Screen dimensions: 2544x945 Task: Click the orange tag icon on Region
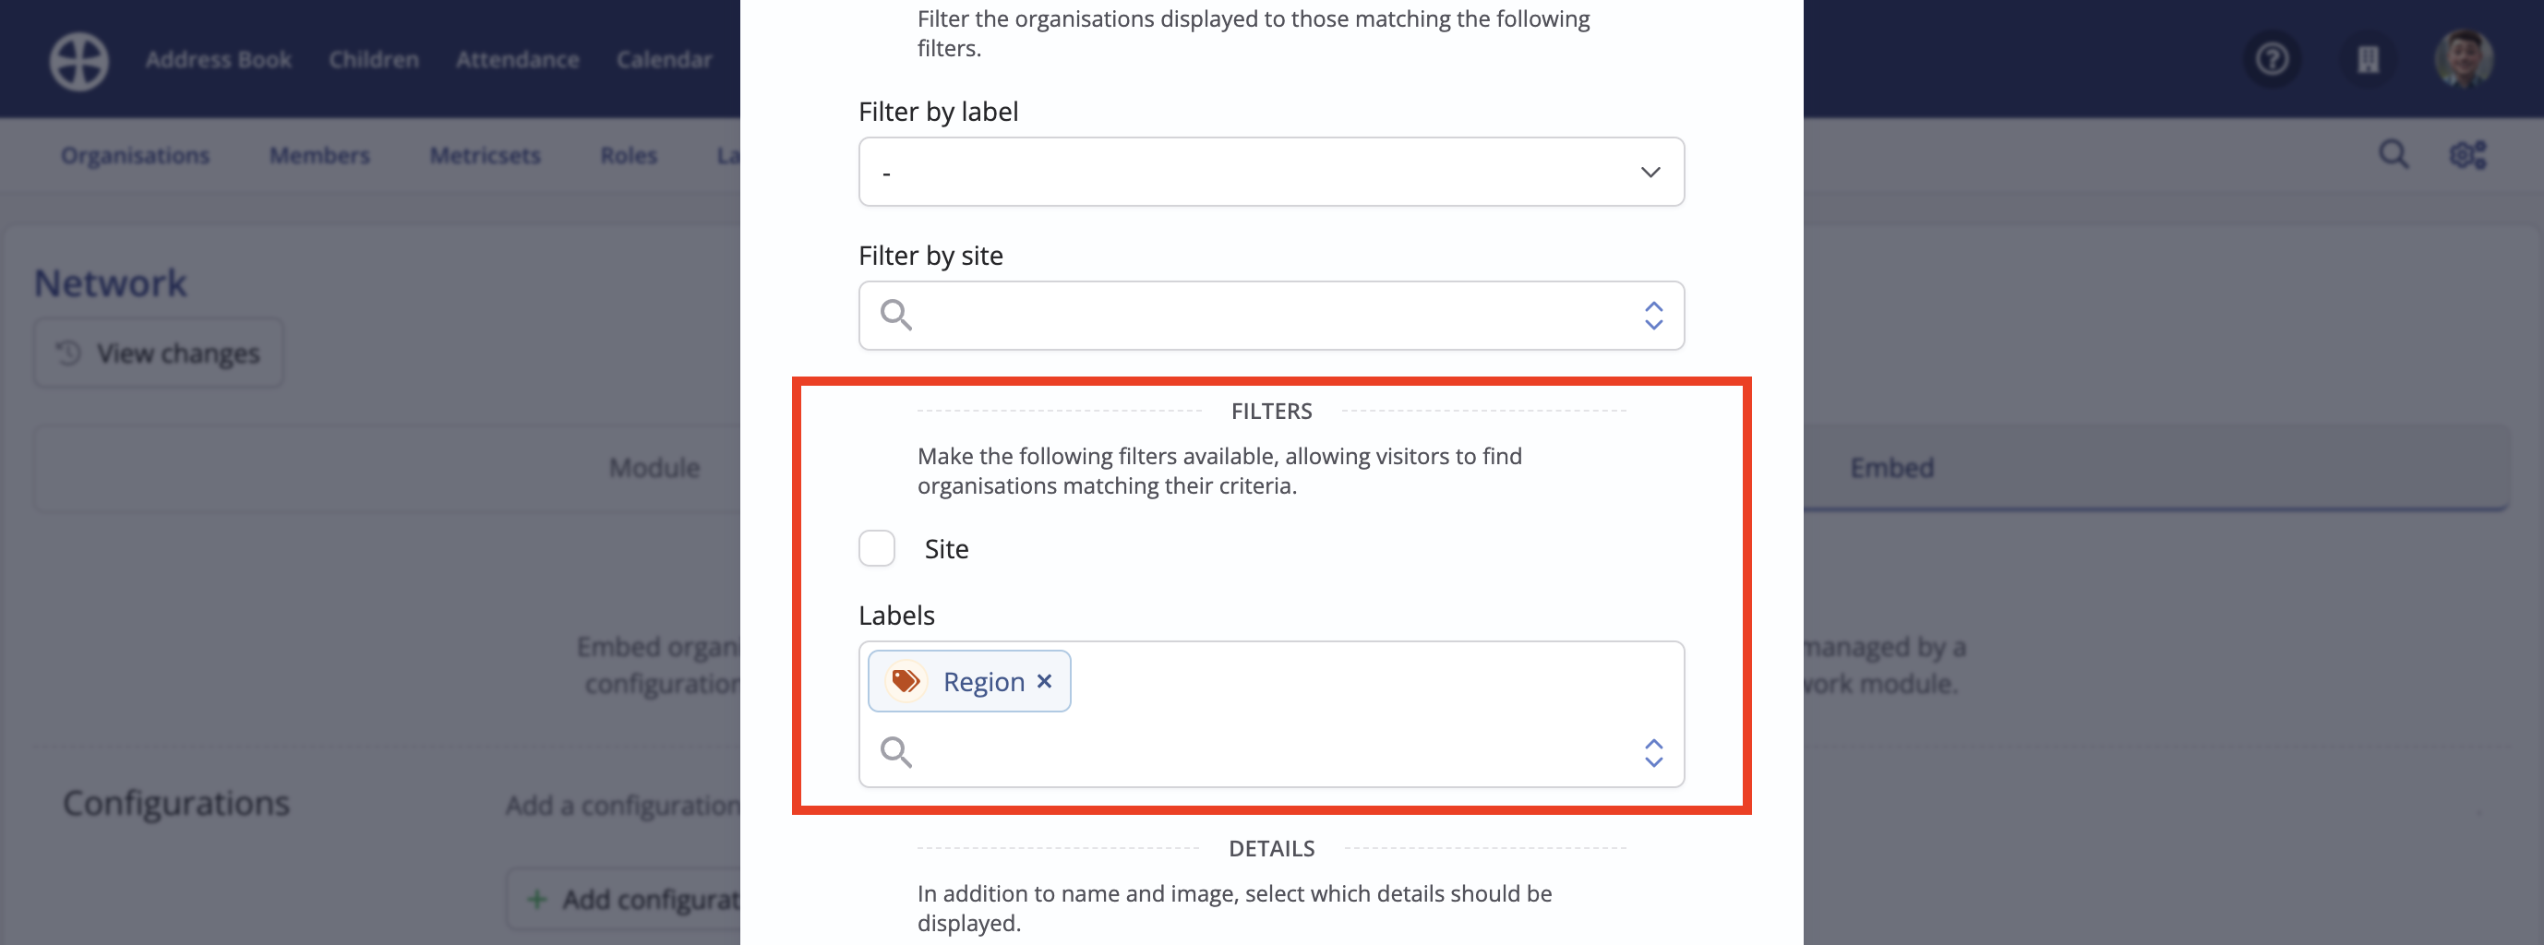[905, 681]
